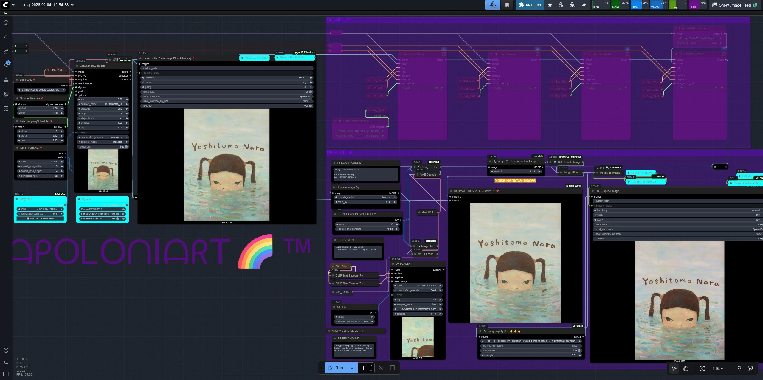Image resolution: width=763 pixels, height=380 pixels.
Task: Activate the select cursor tool
Action: click(x=674, y=369)
